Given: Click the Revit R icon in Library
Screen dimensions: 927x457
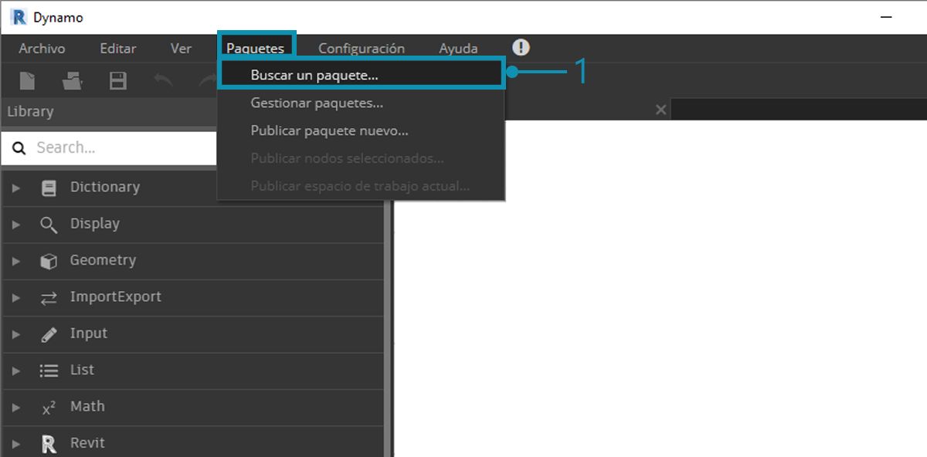Looking at the screenshot, I should tap(49, 444).
